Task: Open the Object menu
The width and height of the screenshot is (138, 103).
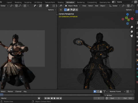Action: coord(103,6)
